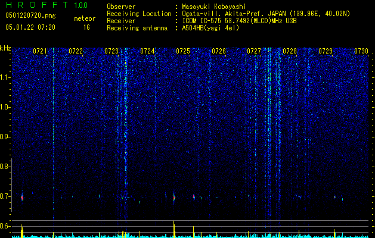The image size is (375, 238).
Task: Click the 0.6 kHz axis label
Action: tap(4, 226)
